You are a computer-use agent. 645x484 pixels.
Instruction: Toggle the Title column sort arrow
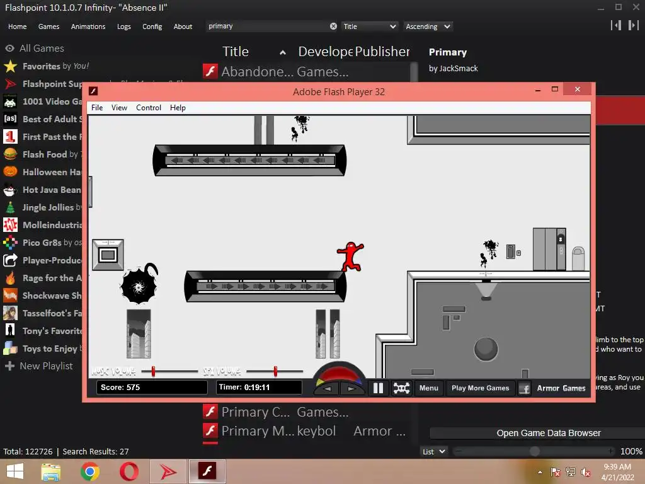point(283,52)
